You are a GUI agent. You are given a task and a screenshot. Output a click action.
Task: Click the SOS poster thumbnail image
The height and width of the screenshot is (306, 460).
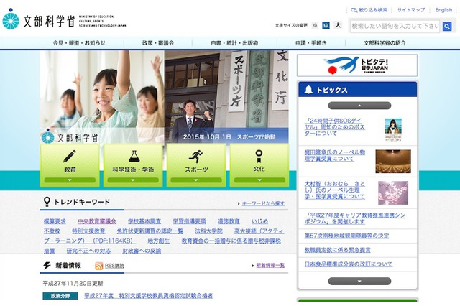point(393,130)
